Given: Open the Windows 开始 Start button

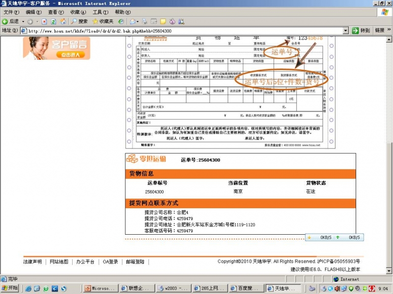Looking at the screenshot, I should click(10, 288).
